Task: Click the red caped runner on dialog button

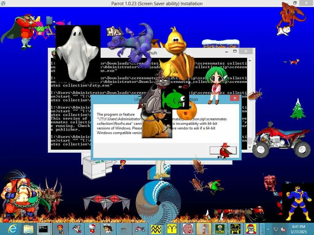Action: pyautogui.click(x=225, y=151)
